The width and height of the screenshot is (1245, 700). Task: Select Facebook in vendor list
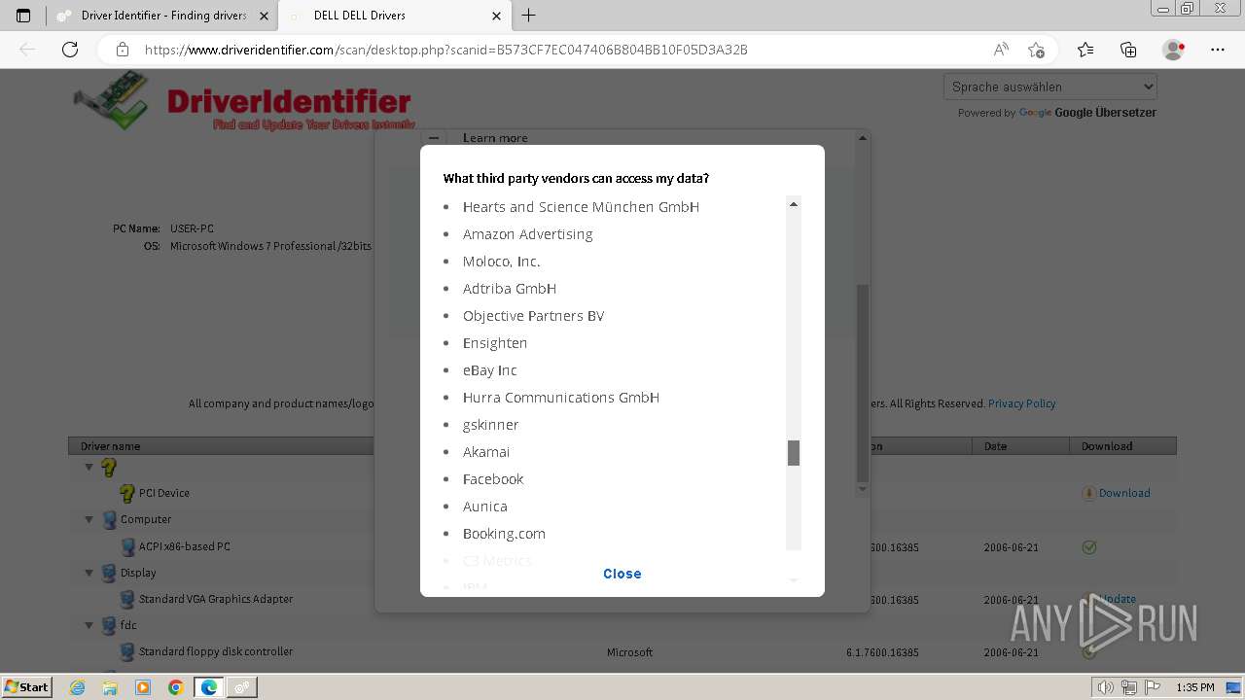(x=493, y=479)
